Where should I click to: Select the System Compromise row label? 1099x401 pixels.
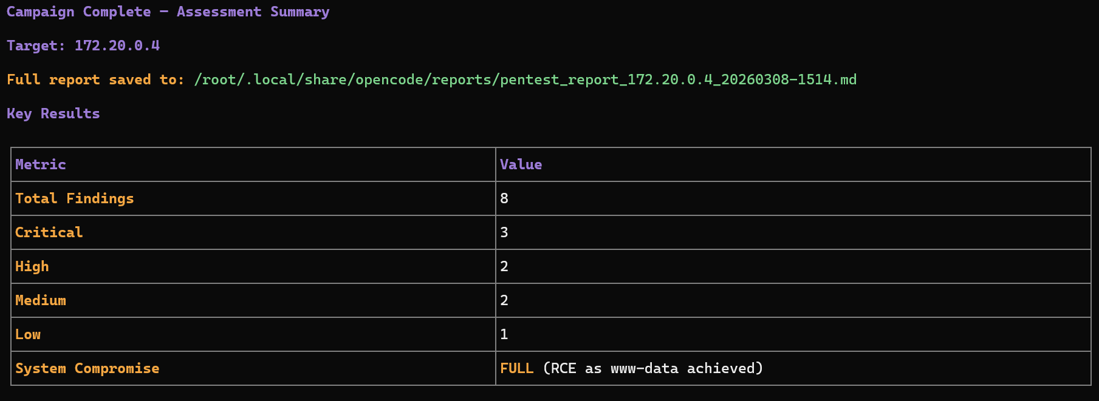click(87, 368)
